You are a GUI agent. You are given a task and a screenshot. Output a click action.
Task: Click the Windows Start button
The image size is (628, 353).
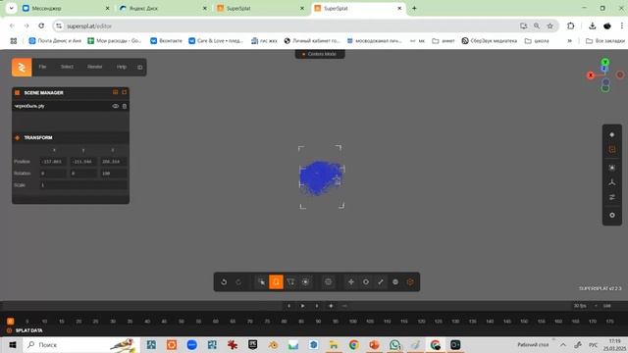pos(12,344)
